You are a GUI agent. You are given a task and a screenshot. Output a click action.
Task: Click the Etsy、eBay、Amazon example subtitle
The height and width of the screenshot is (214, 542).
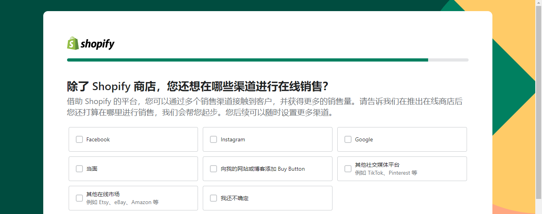click(x=122, y=202)
